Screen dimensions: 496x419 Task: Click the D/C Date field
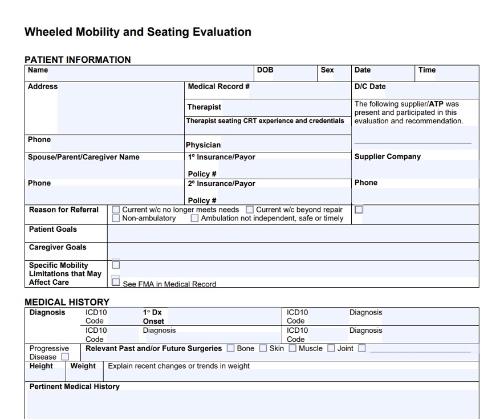pyautogui.click(x=432, y=91)
